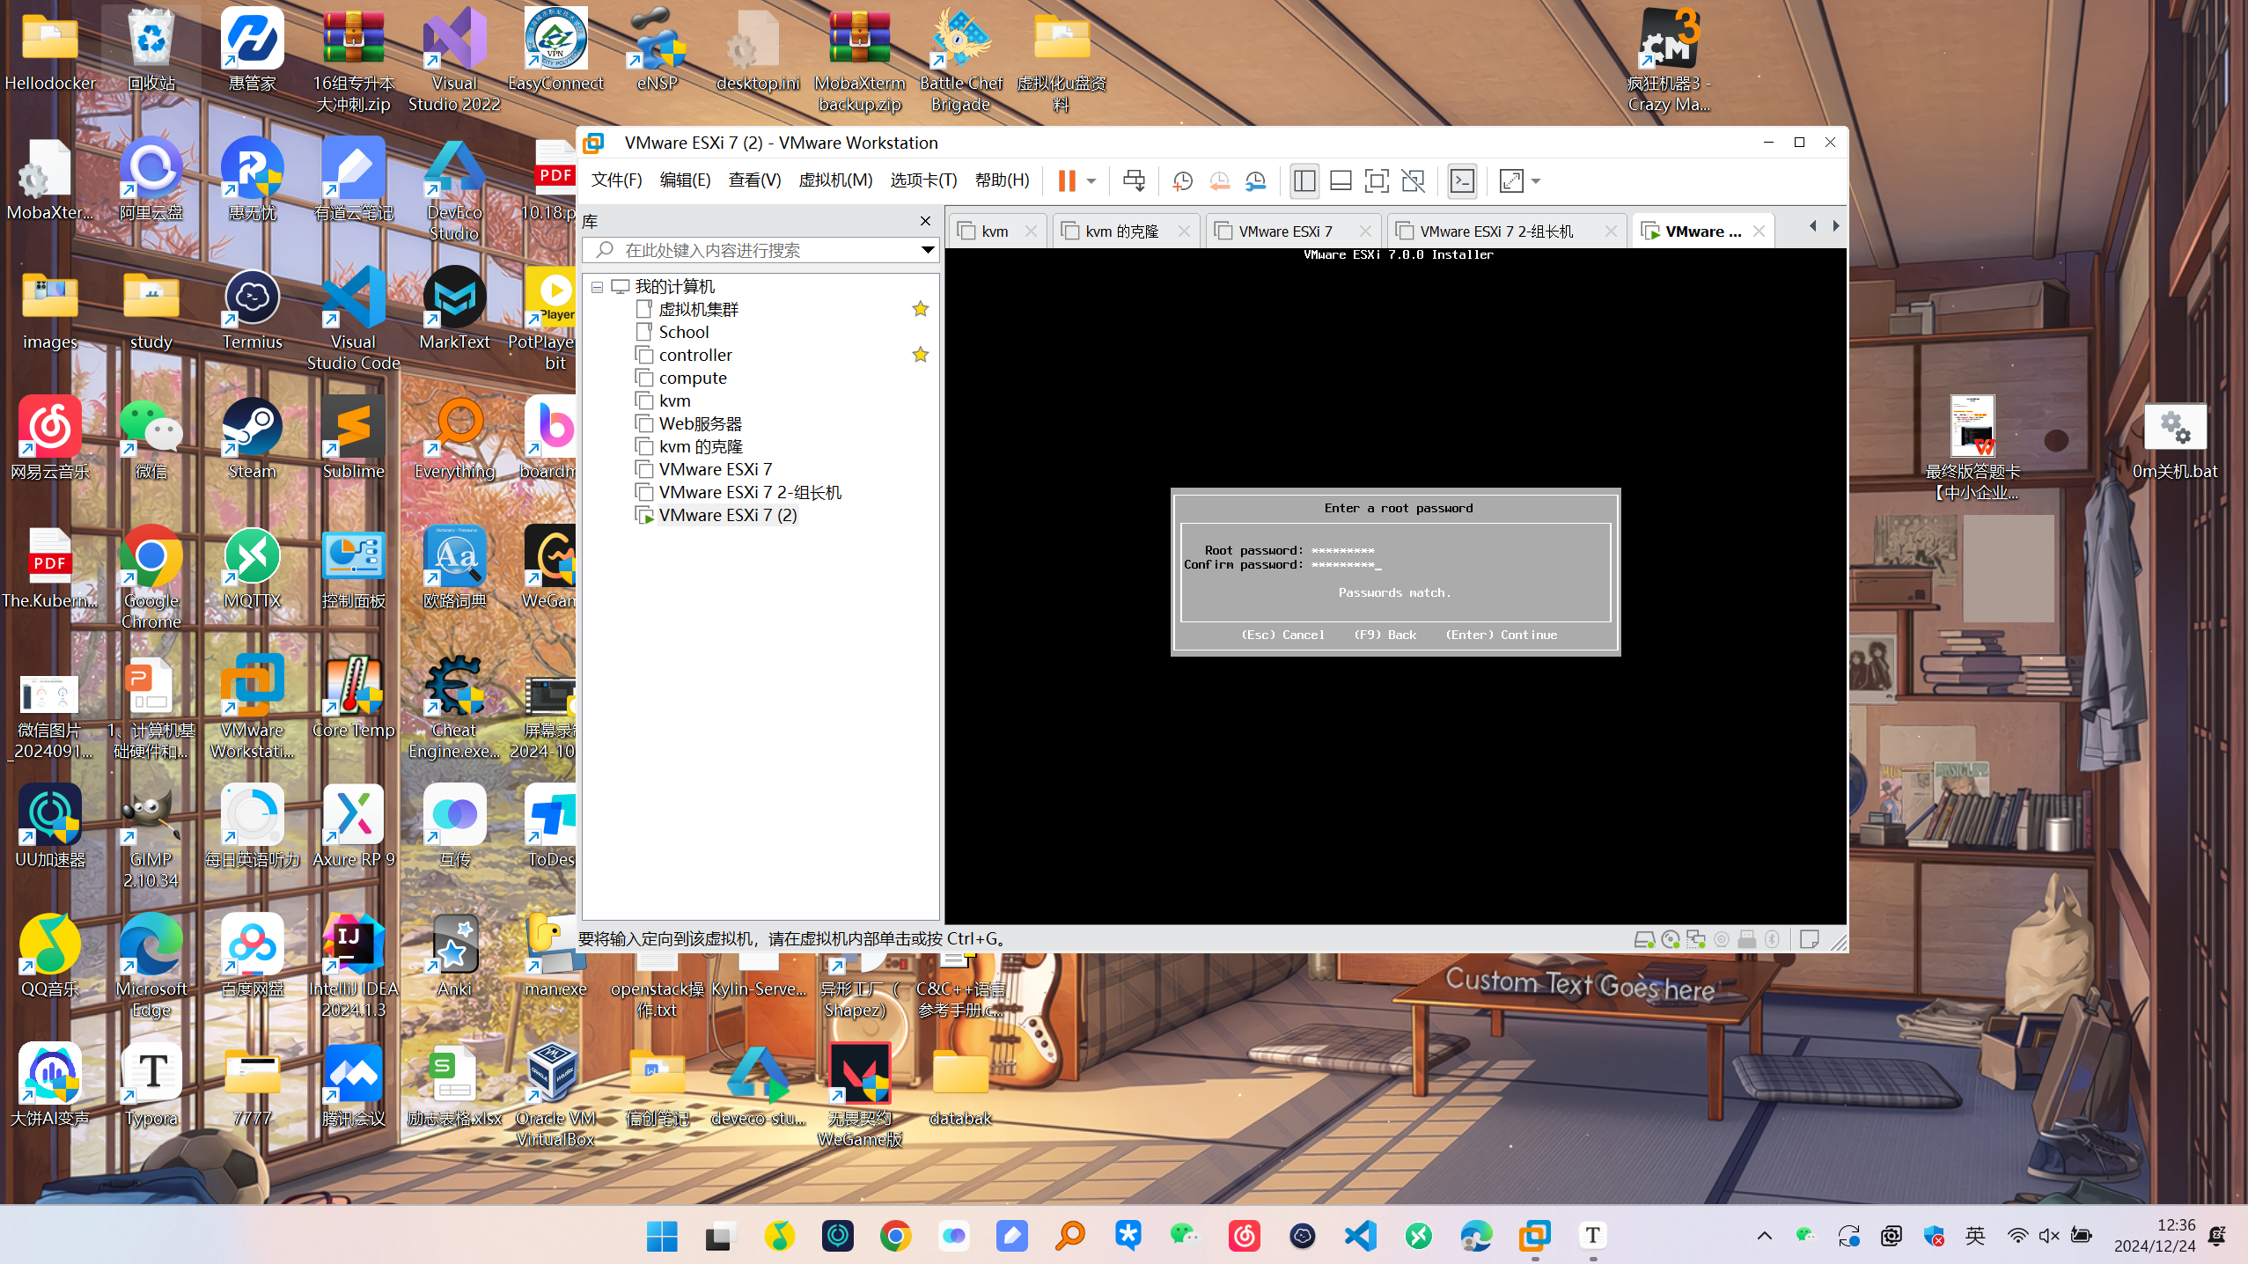
Task: Select Web服务器 in the library tree
Action: coord(701,424)
